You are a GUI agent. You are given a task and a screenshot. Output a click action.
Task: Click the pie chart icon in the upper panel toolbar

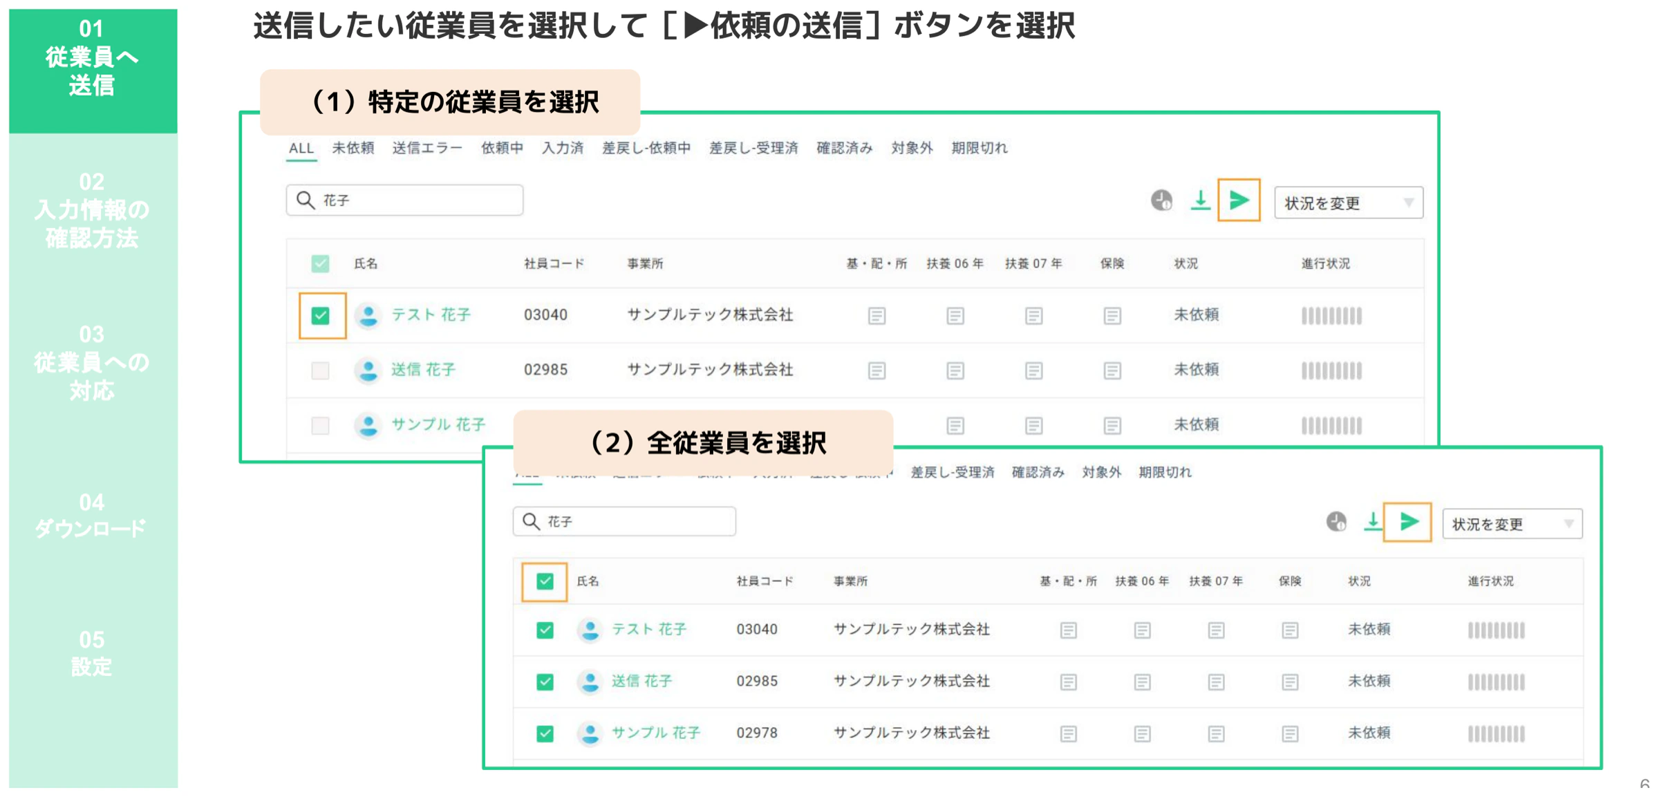(1162, 201)
